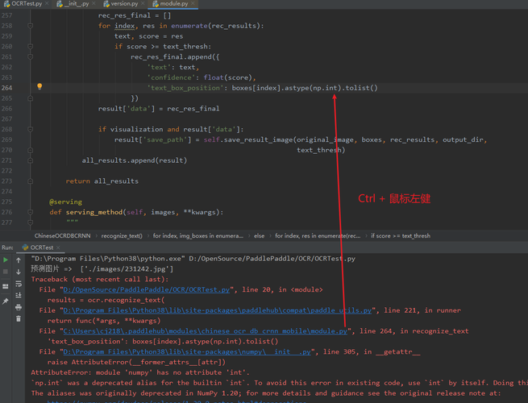528x403 pixels.
Task: Toggle soft-wrap in the Run console
Action: 19,284
